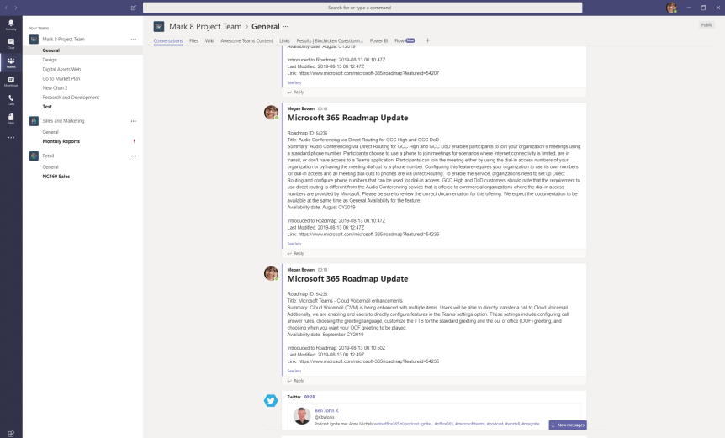The height and width of the screenshot is (438, 725).
Task: Go to the Meetings section
Action: [11, 81]
